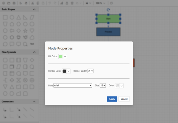Click the loop icon at toolbar end

111,3
